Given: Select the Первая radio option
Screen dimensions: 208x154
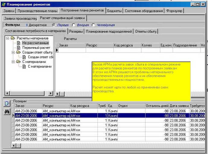Looking at the screenshot, I should [x=54, y=25].
